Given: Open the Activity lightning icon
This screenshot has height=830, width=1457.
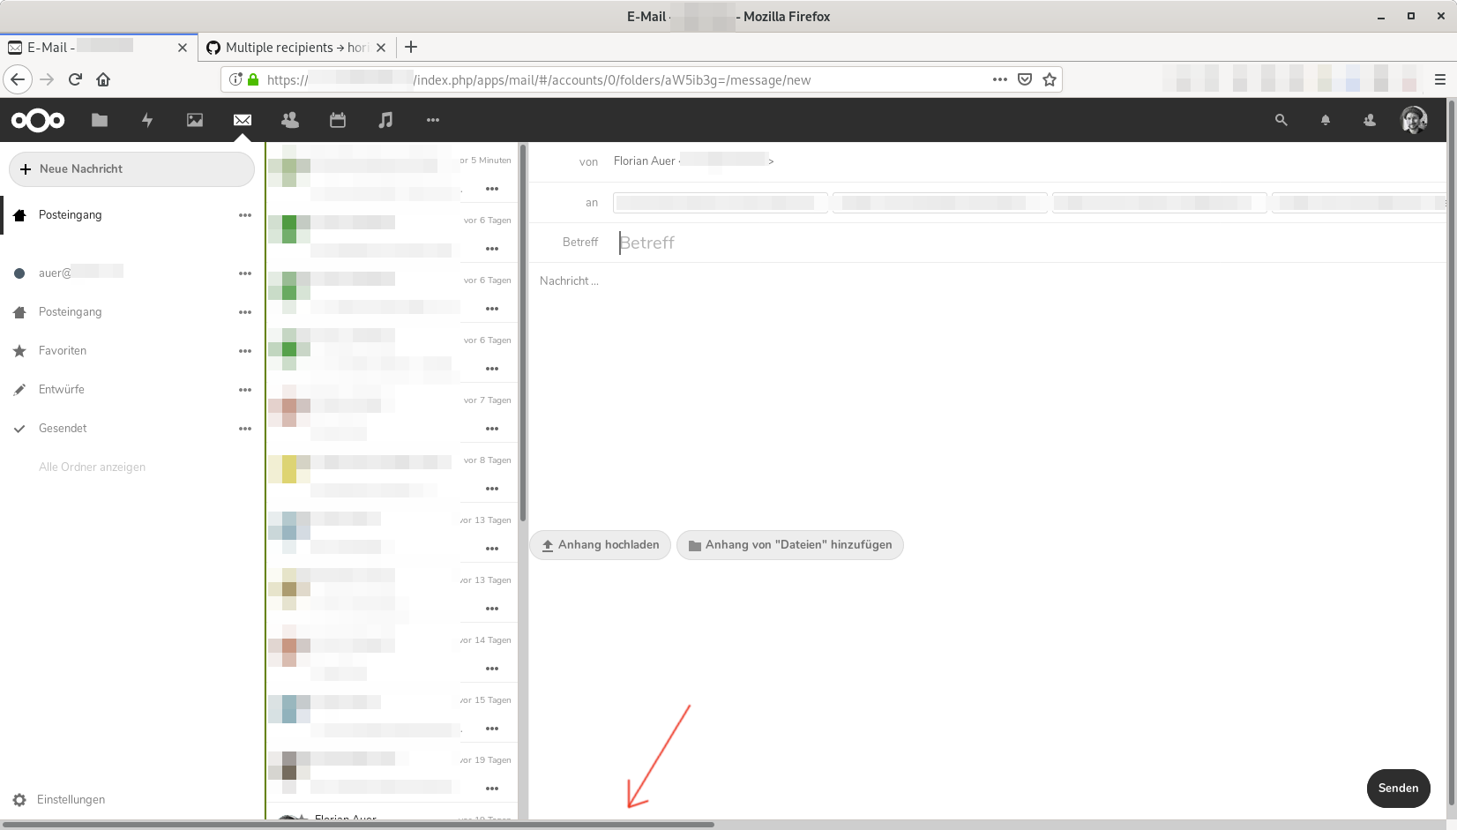Looking at the screenshot, I should click(147, 120).
